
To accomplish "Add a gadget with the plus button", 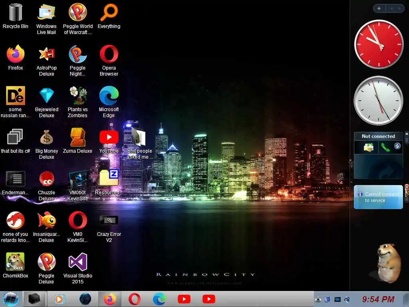I will click(x=379, y=8).
